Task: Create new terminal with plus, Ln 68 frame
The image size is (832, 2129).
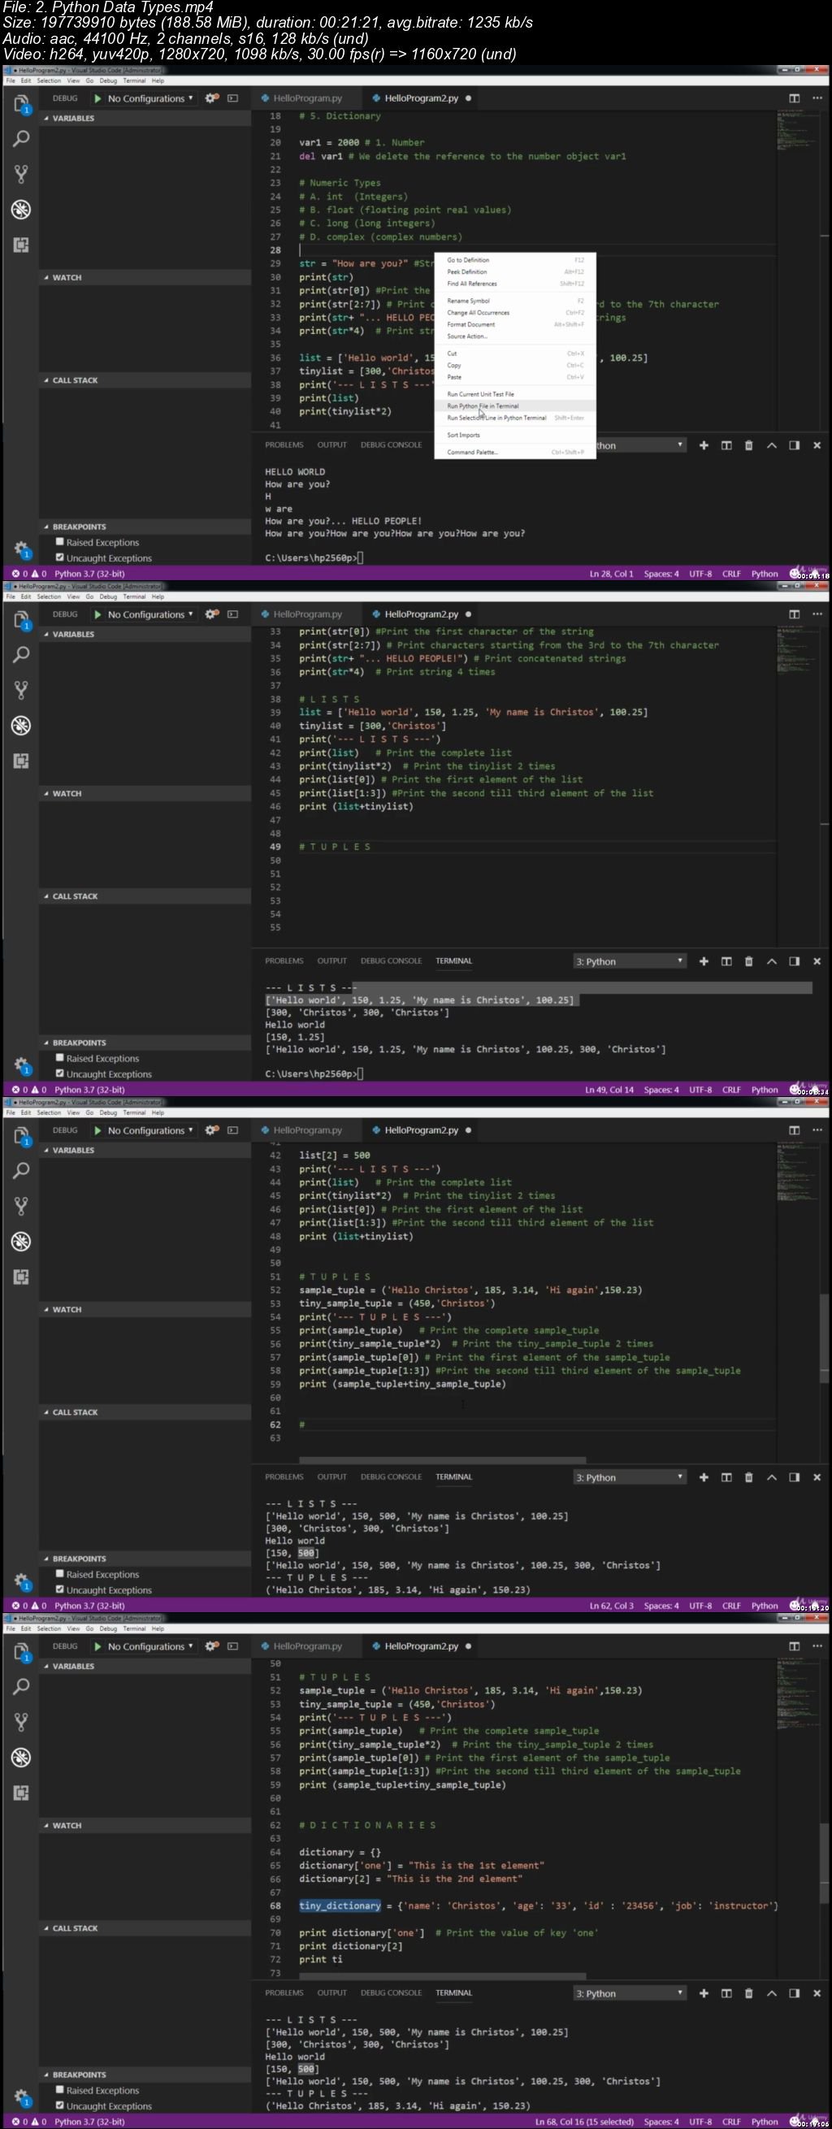Action: tap(704, 1993)
